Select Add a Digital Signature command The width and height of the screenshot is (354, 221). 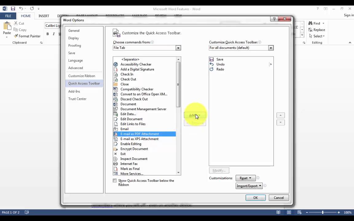(144, 69)
